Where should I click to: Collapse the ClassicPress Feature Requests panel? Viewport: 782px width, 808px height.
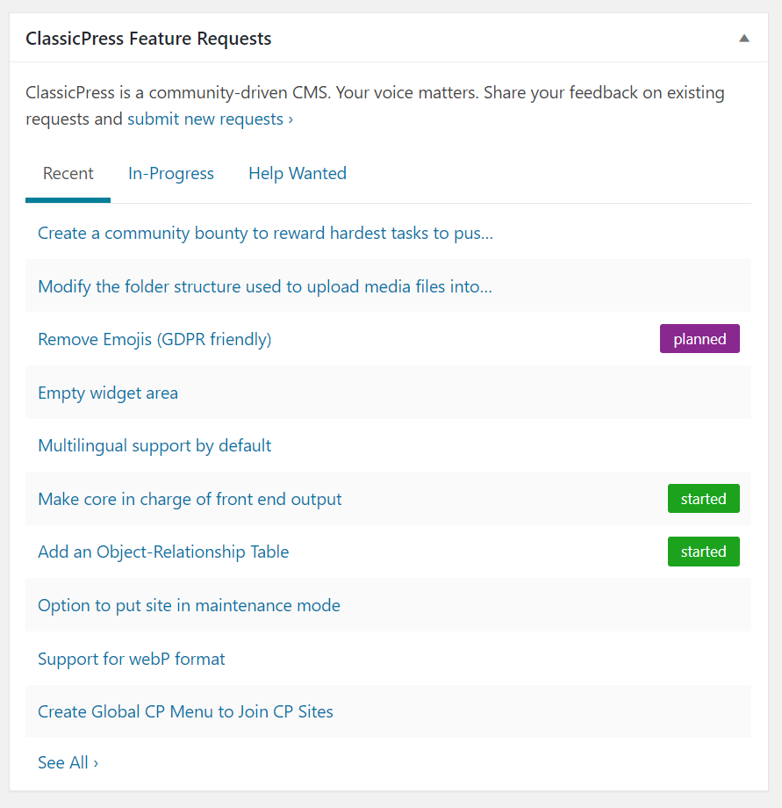point(743,39)
